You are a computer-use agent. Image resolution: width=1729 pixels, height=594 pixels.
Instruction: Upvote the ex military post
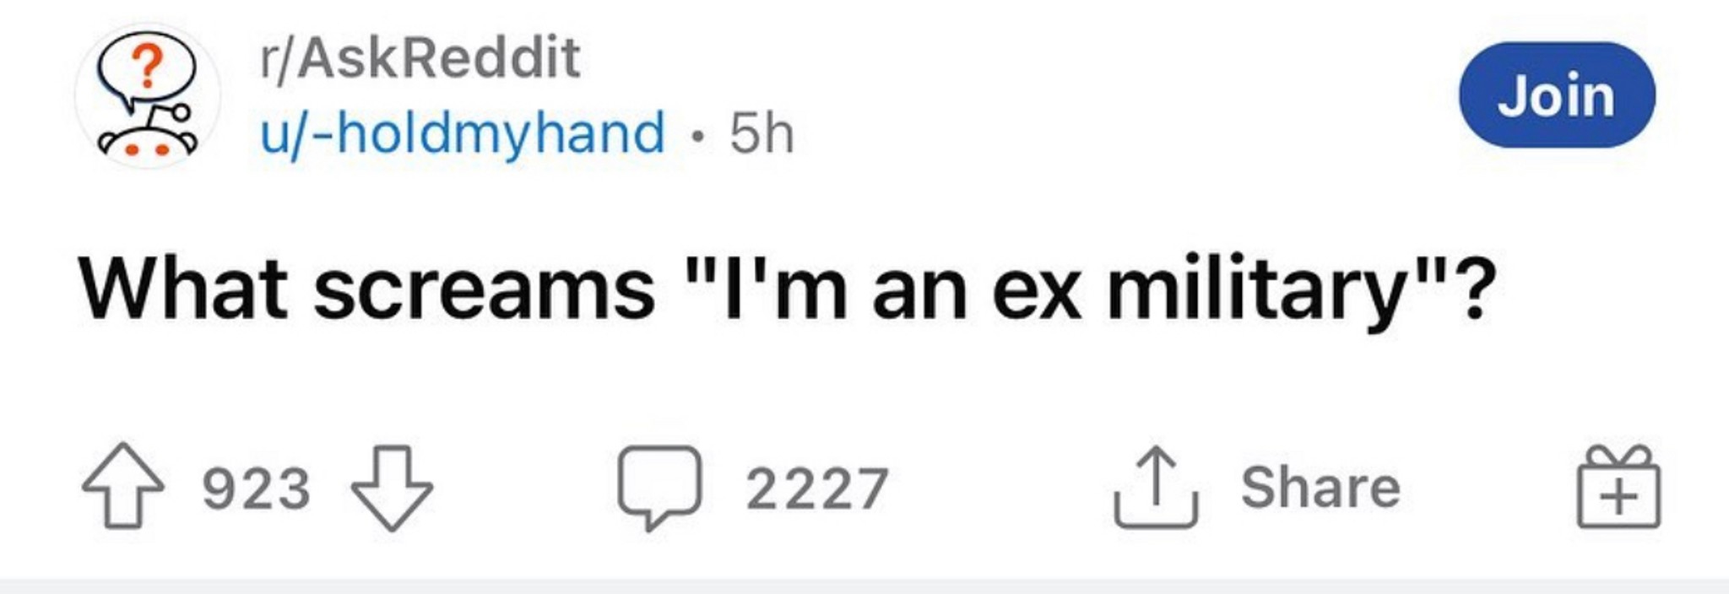123,486
